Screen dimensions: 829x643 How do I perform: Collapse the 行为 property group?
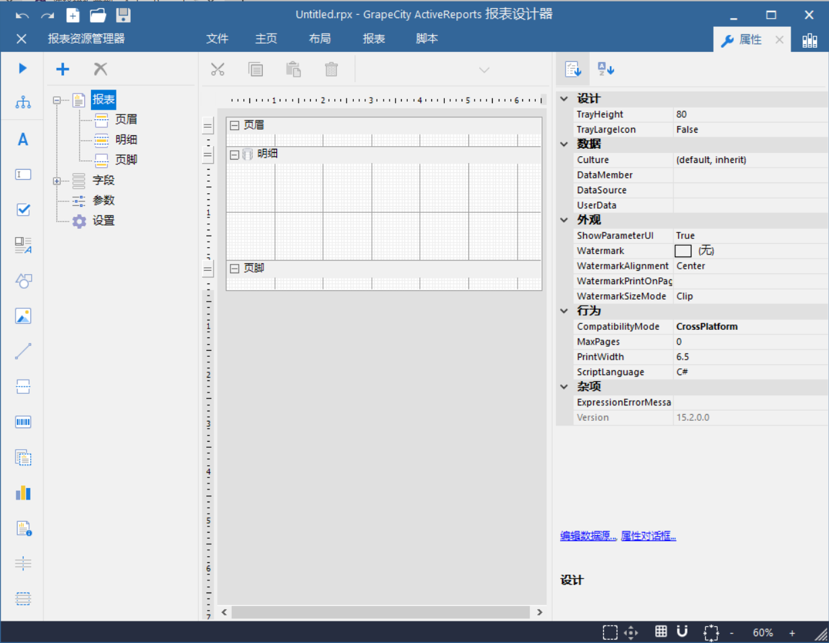pos(564,311)
